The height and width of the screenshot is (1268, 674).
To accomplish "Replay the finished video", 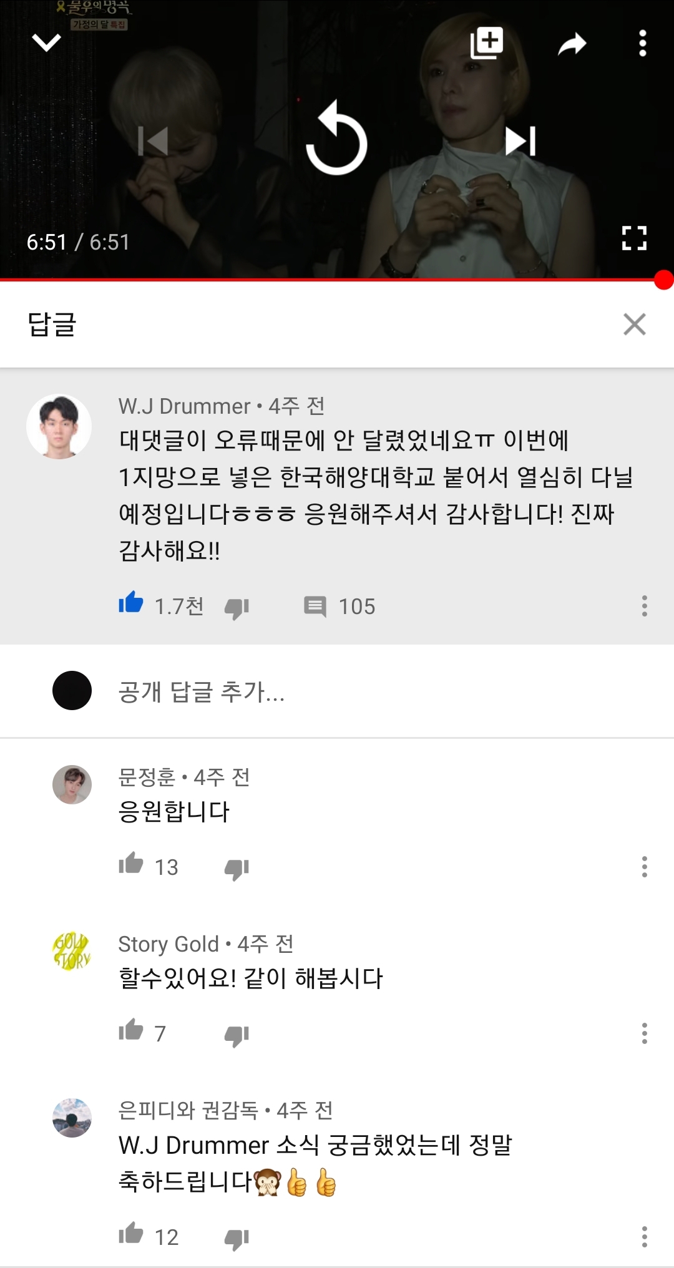I will point(336,140).
